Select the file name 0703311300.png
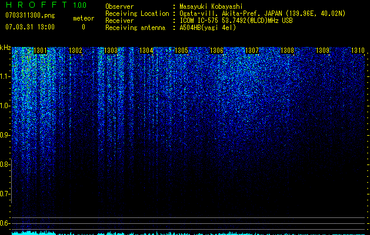This screenshot has height=235, width=370. click(x=30, y=16)
